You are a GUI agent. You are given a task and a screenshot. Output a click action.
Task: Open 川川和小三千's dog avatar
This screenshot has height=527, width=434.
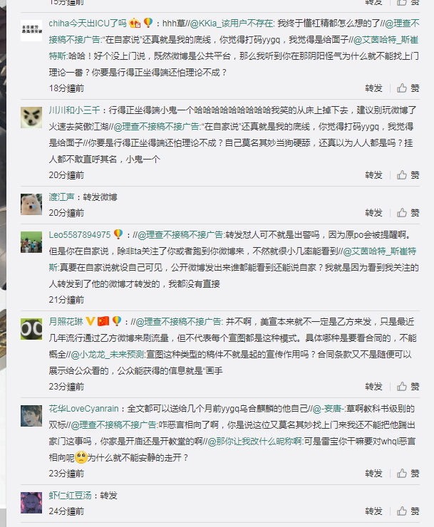coord(31,118)
